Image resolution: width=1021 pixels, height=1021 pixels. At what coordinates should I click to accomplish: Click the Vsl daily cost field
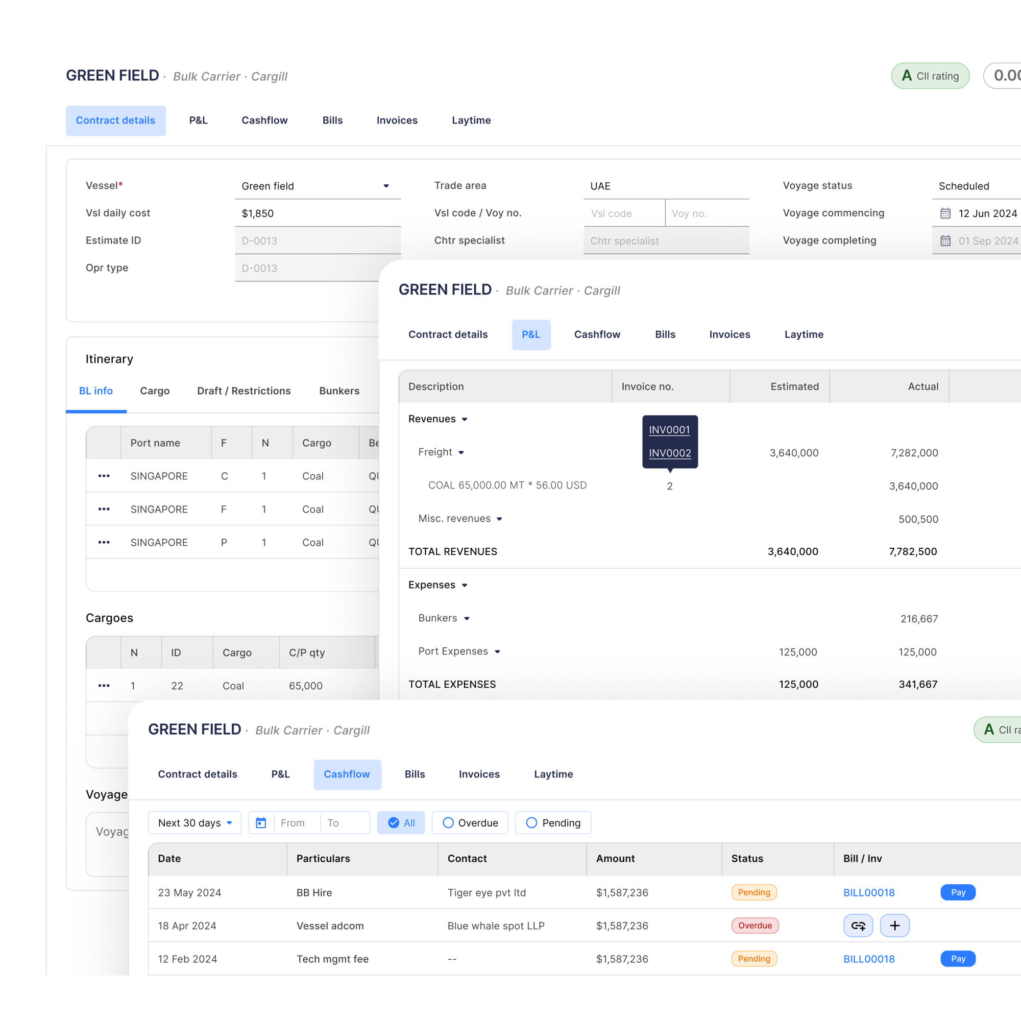pyautogui.click(x=318, y=213)
